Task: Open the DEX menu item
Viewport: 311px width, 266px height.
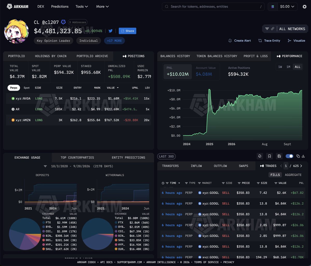Action: coord(41,6)
